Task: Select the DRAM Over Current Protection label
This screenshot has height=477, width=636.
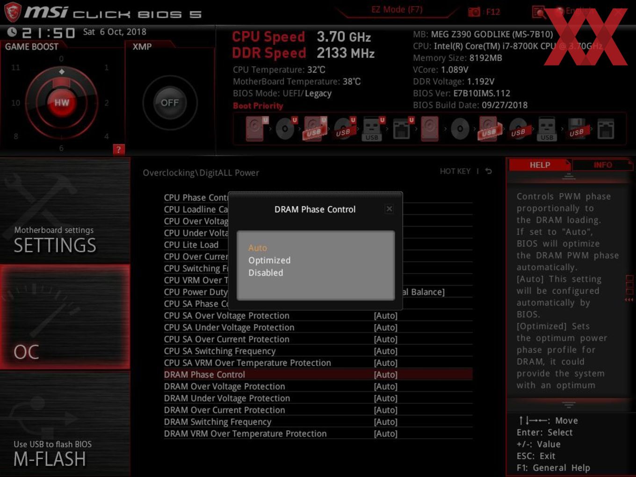Action: coord(224,410)
